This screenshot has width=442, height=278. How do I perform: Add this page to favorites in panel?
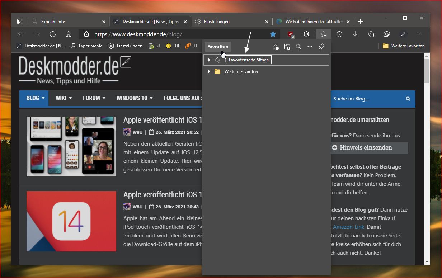click(x=276, y=47)
